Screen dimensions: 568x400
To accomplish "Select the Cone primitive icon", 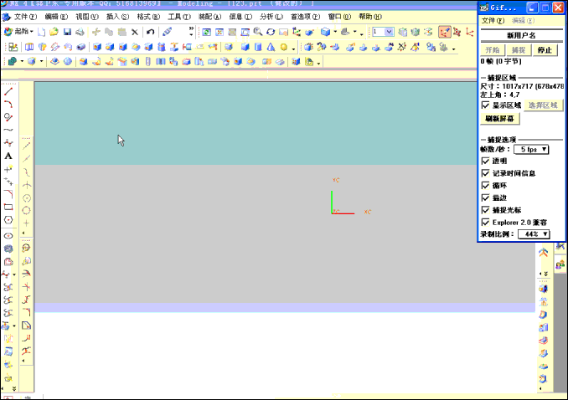I will click(x=271, y=47).
